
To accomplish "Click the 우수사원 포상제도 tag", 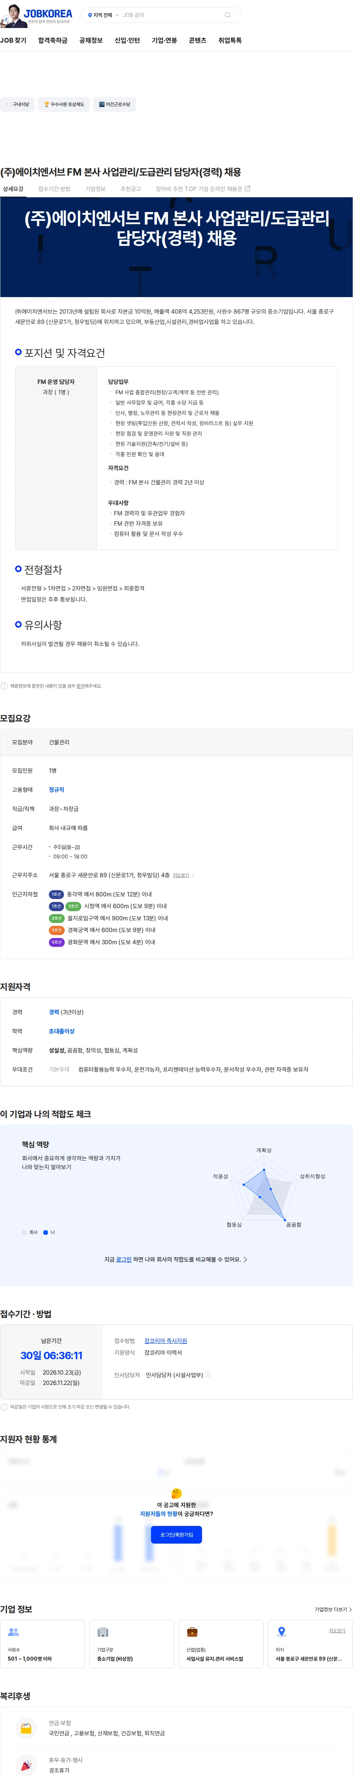I will pos(63,104).
